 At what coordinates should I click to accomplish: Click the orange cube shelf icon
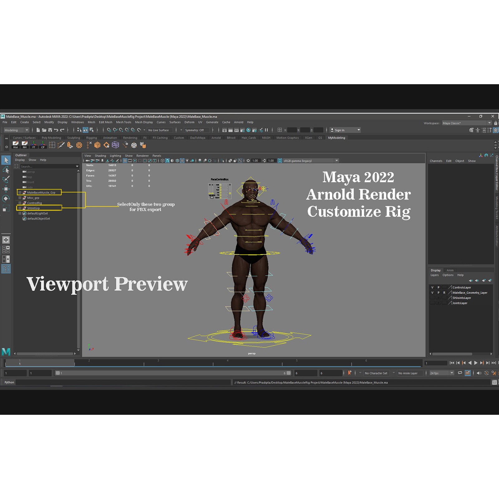[x=97, y=145]
